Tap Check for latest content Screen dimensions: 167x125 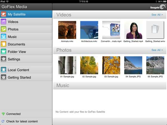pyautogui.click(x=22, y=121)
